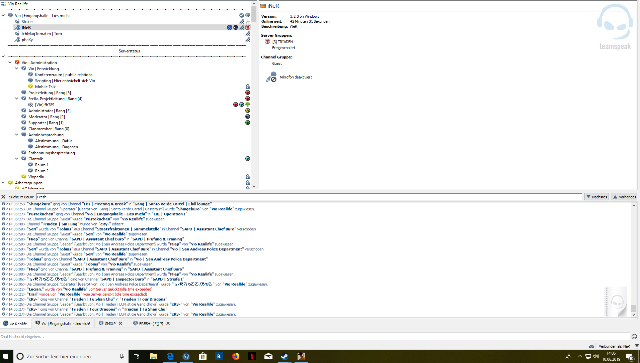The width and height of the screenshot is (640, 363).
Task: Open TeamSpeak from the taskbar
Action: (x=186, y=356)
